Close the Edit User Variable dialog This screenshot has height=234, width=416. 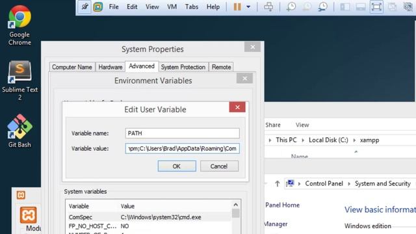coord(237,107)
